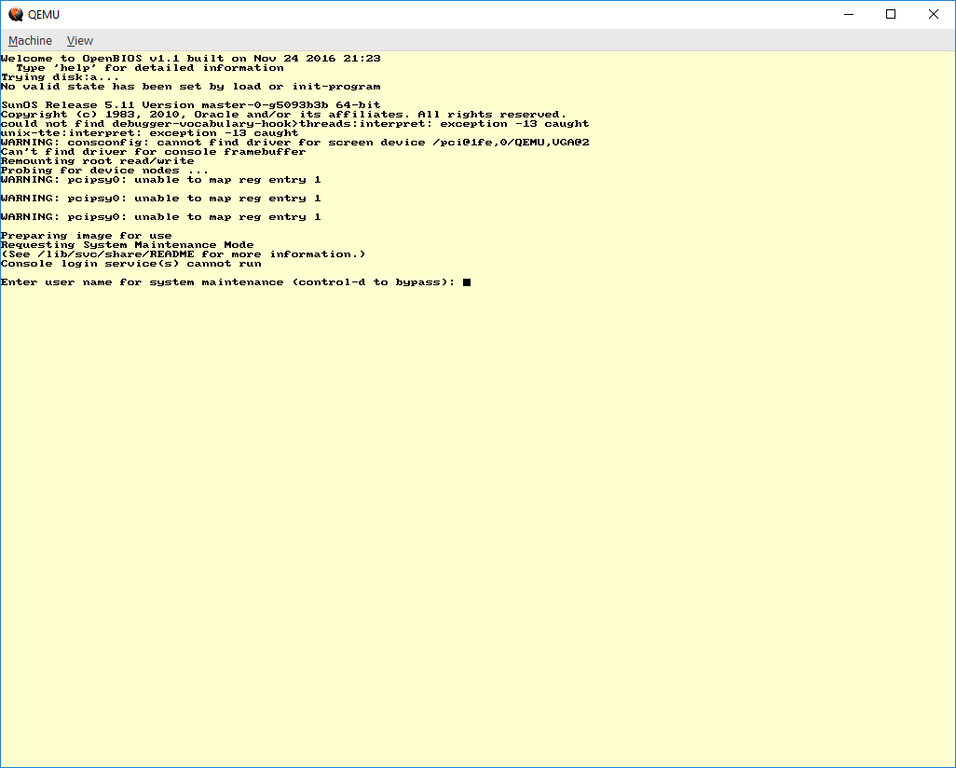Click 'Can't find driver for console framebuffer' line
Image resolution: width=956 pixels, height=768 pixels.
point(154,151)
